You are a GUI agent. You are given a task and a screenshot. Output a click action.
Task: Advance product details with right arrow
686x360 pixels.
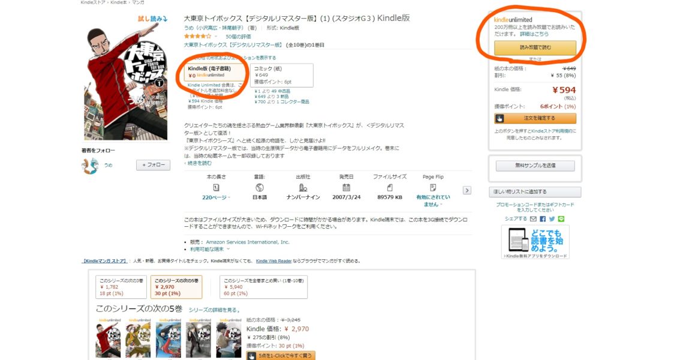point(467,191)
